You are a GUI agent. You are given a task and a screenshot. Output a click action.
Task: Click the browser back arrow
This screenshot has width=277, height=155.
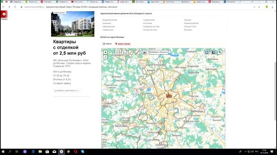point(3,7)
